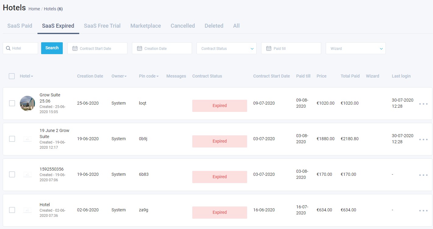The width and height of the screenshot is (433, 229).
Task: Click placeholder image of 1592550356 hotel
Action: coord(27,175)
